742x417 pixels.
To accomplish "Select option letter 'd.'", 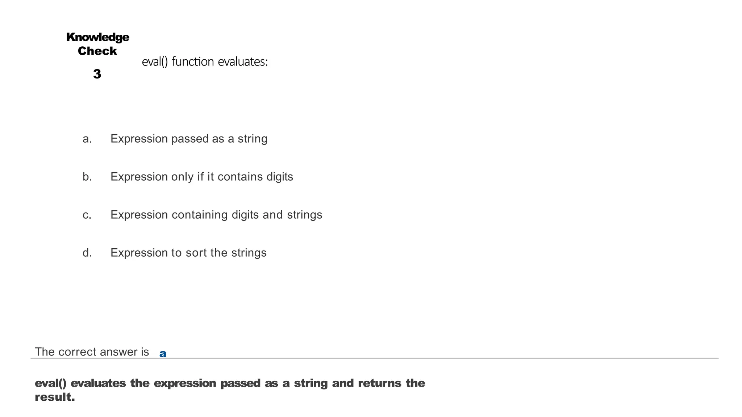I will [x=87, y=253].
